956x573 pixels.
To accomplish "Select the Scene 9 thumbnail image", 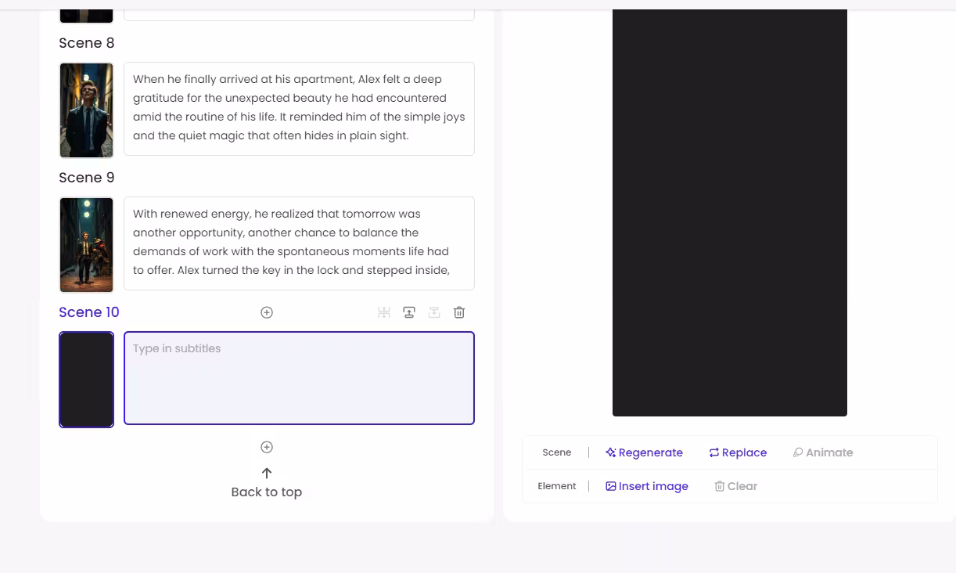I will 87,245.
